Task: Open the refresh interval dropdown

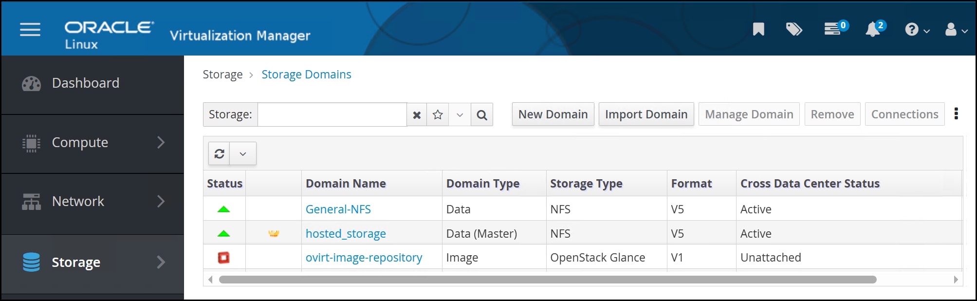Action: pos(243,153)
